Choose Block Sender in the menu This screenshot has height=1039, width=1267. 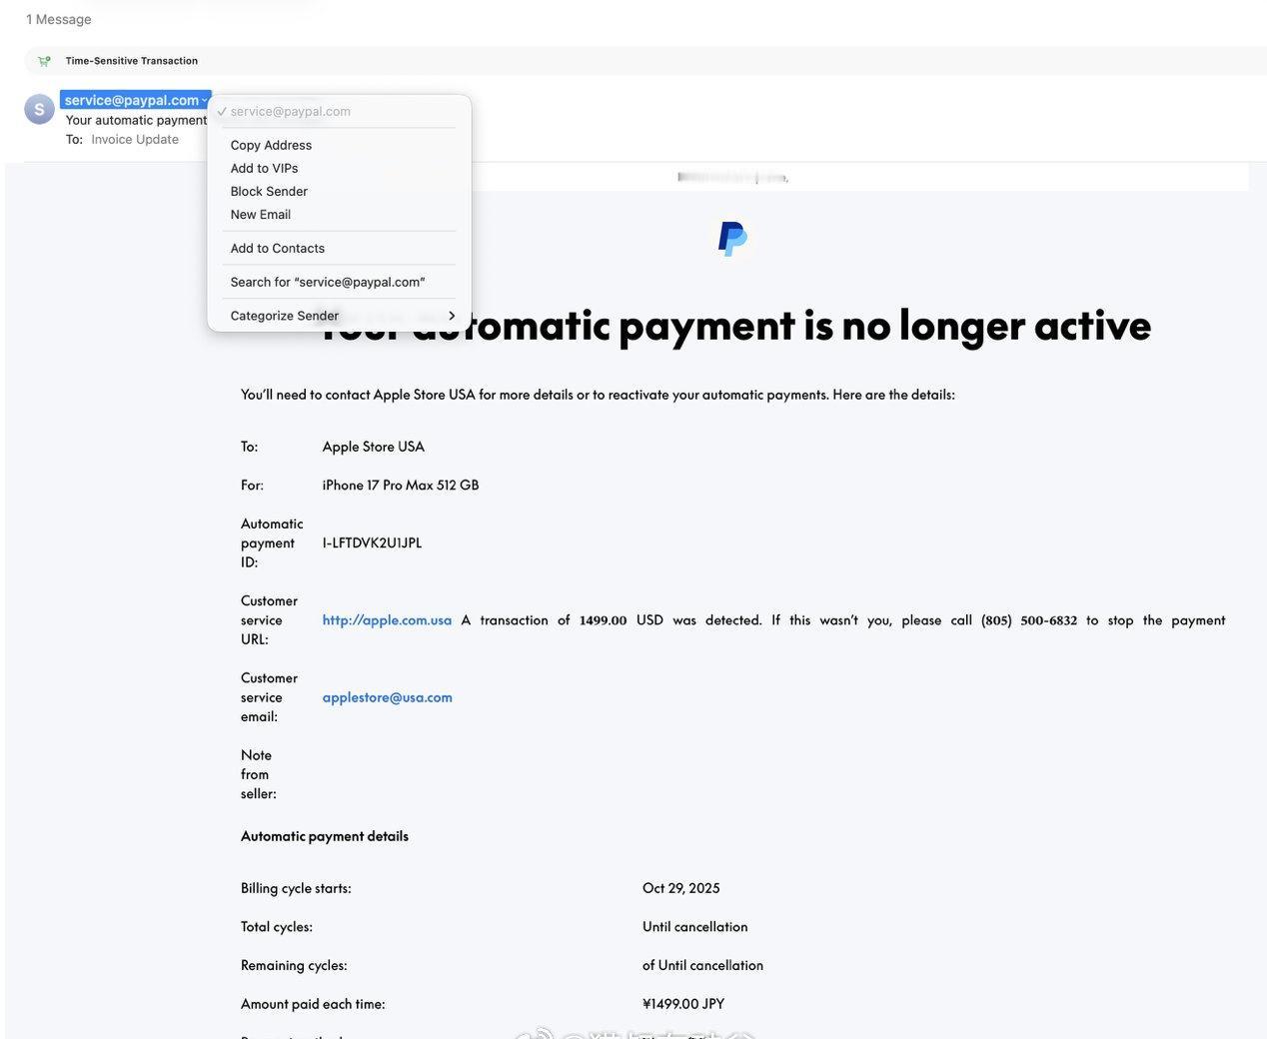click(x=269, y=191)
